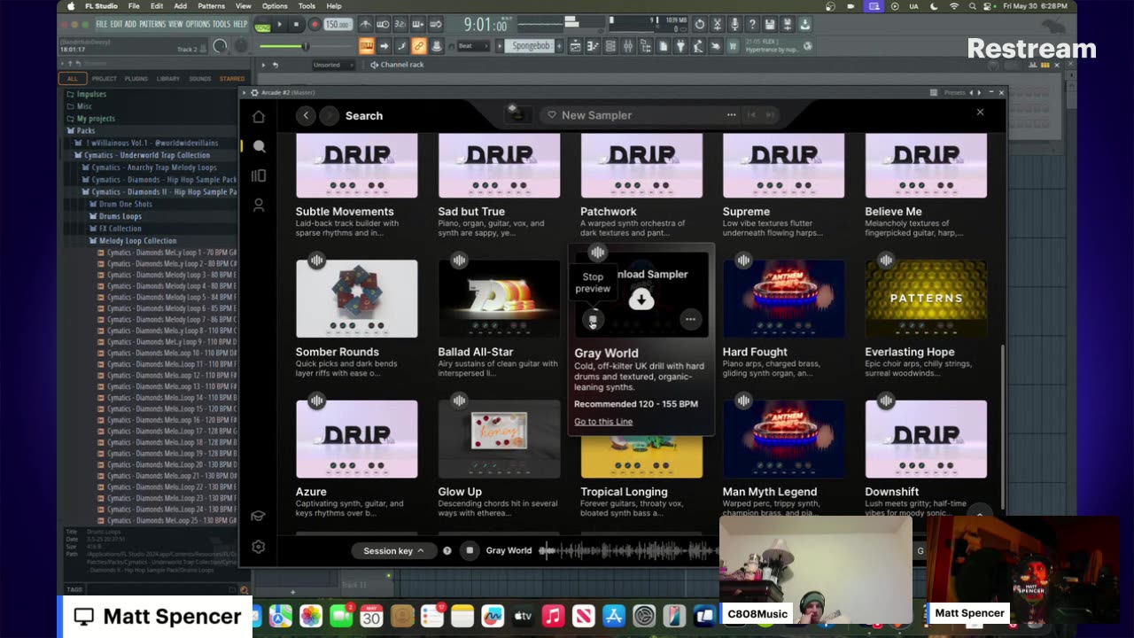Open Music app in the Dock

pos(553,616)
